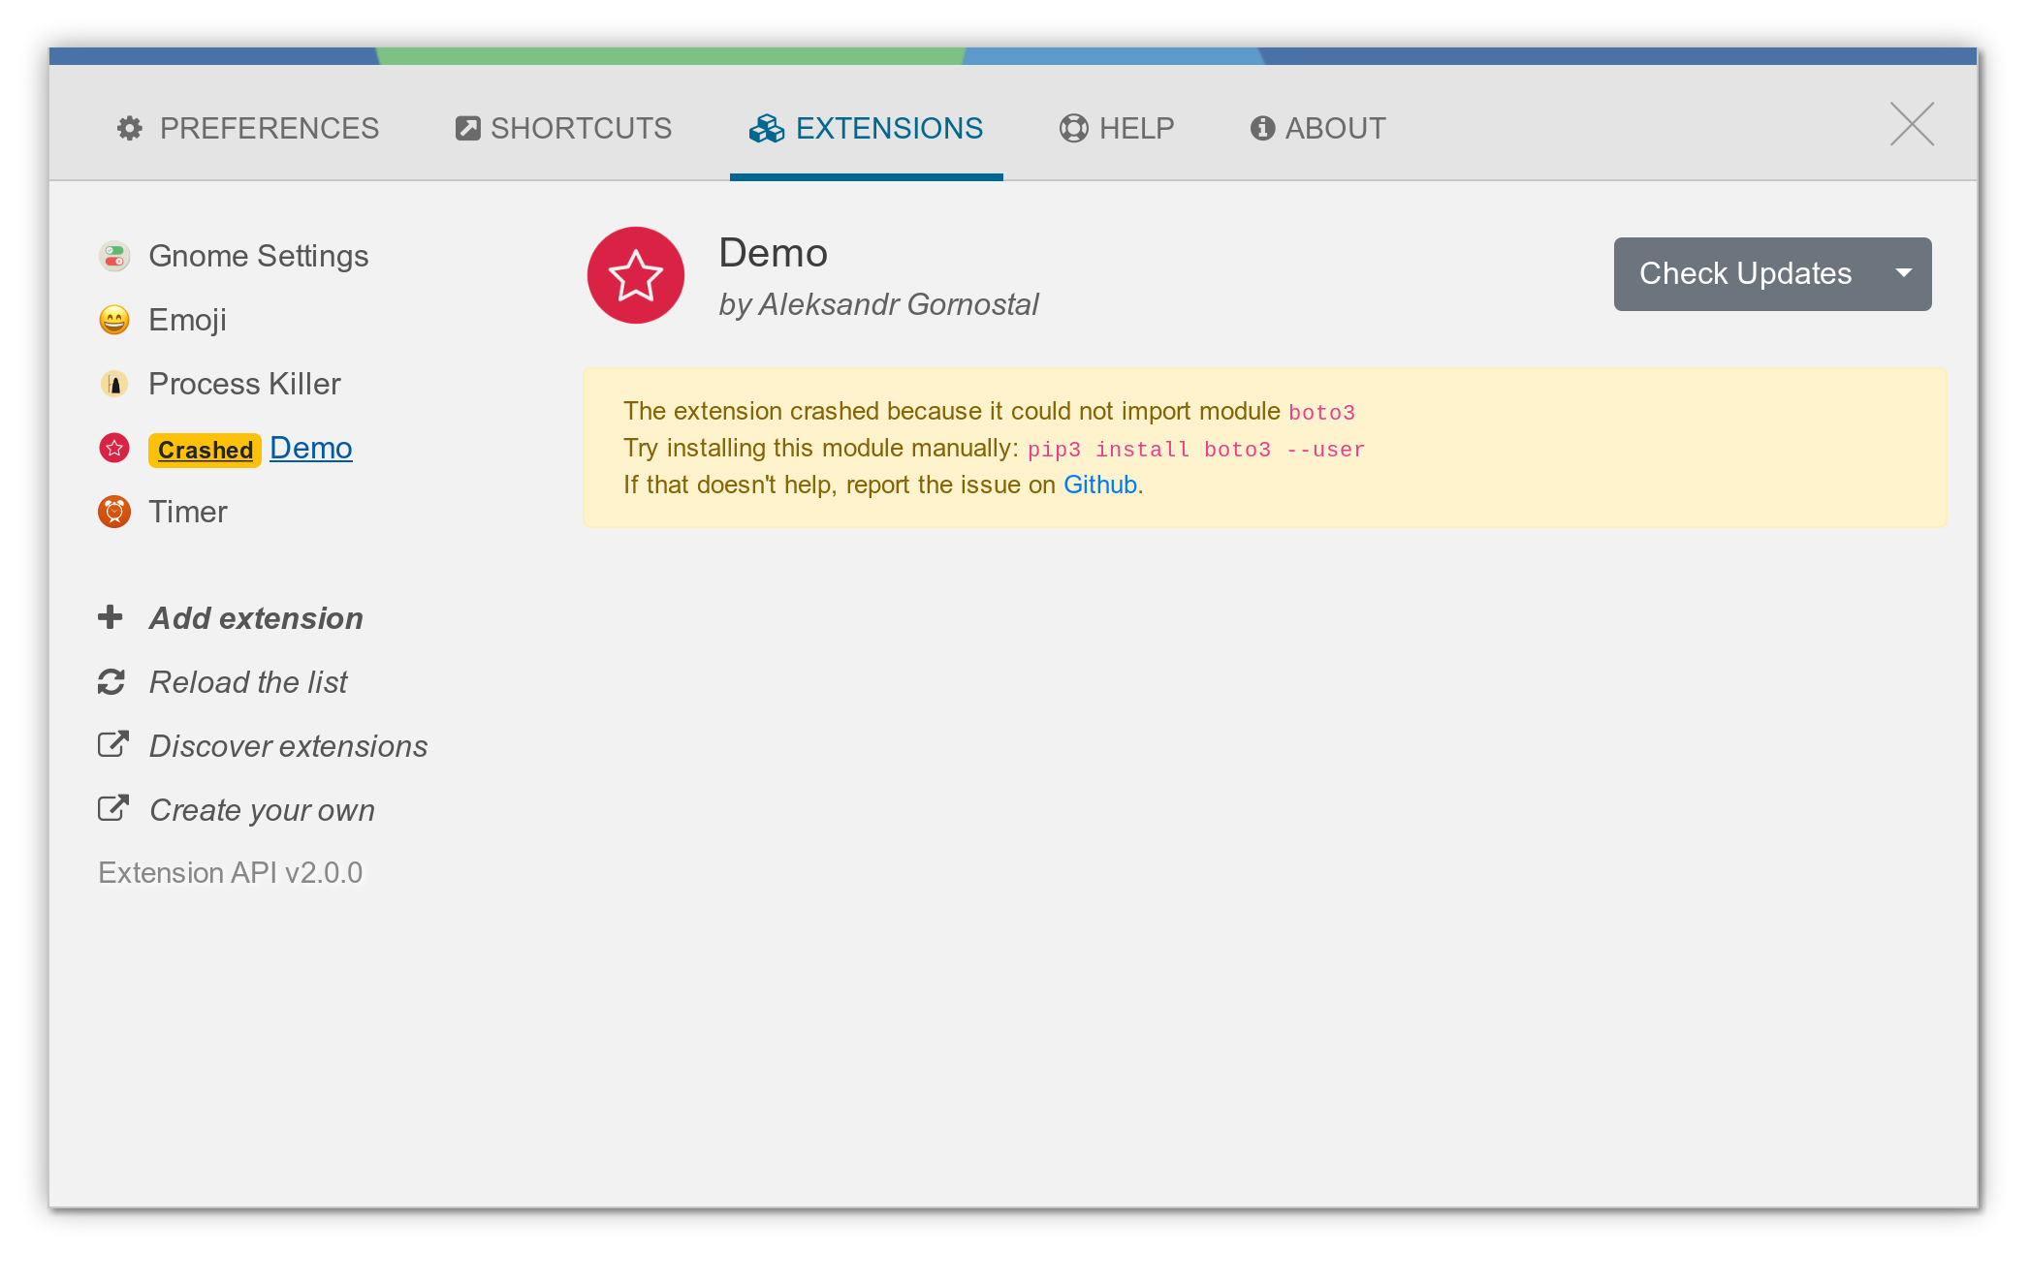Click the Shortcuts menu item
The height and width of the screenshot is (1283, 2030).
coord(568,129)
